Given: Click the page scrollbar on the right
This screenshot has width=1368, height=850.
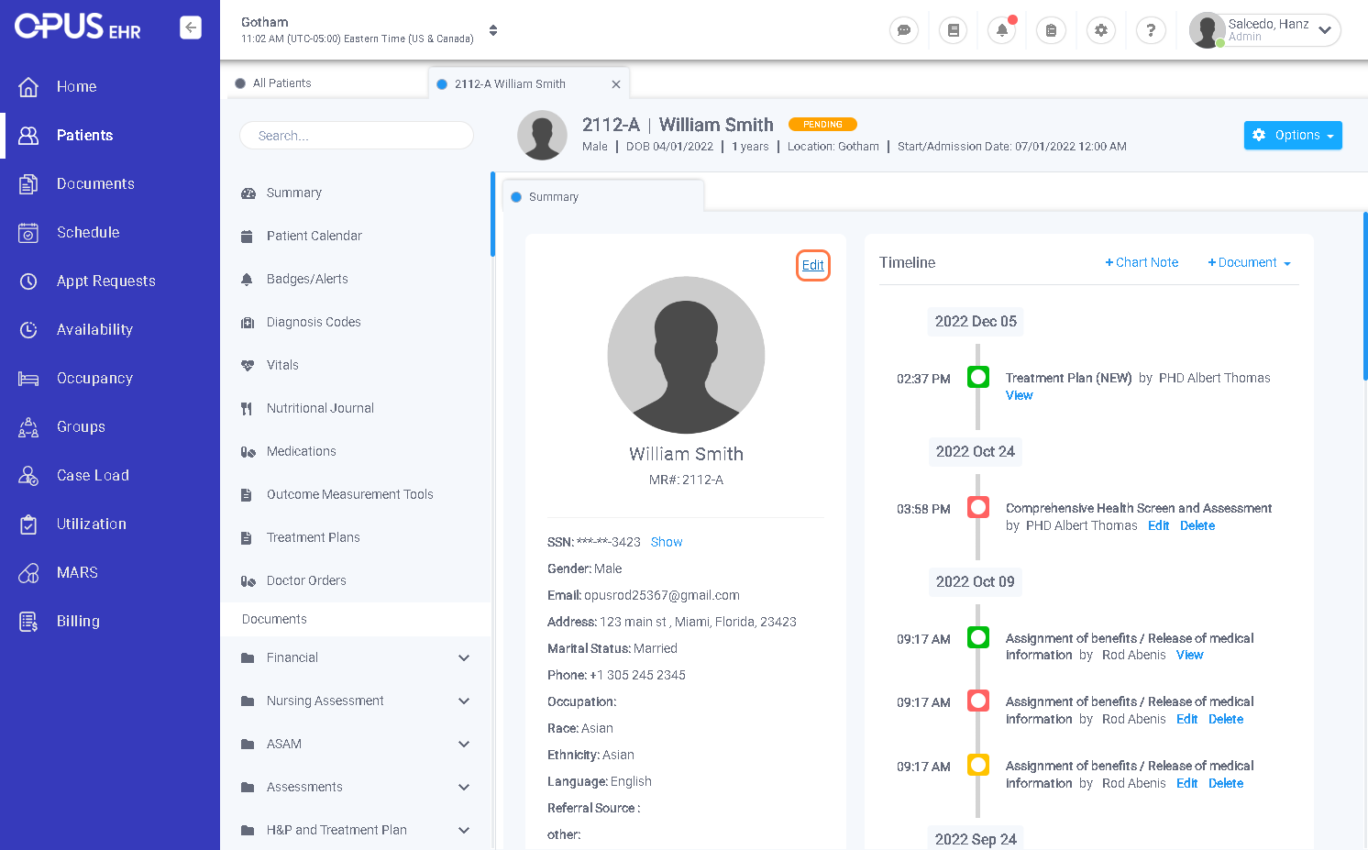Looking at the screenshot, I should click(1364, 295).
